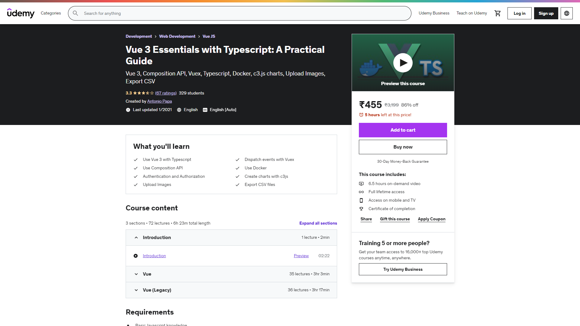Open Teach on Udemy link
The image size is (580, 326).
click(472, 13)
